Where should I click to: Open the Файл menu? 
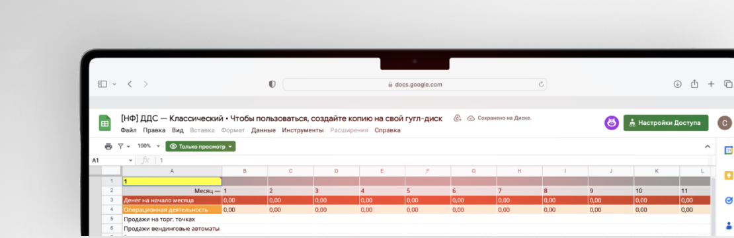129,130
